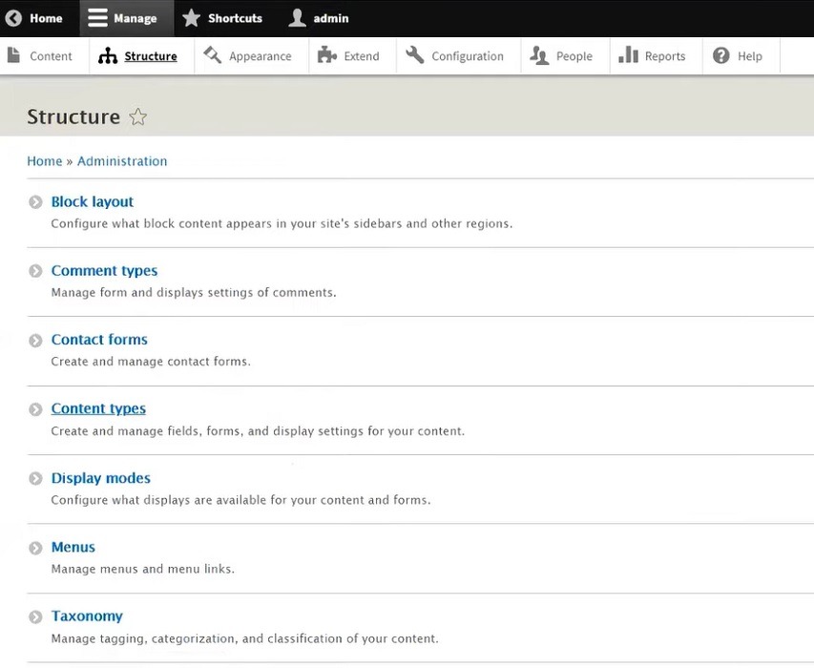Screen dimensions: 814x668
Task: Click the chevron beside Block layout
Action: pyautogui.click(x=35, y=201)
